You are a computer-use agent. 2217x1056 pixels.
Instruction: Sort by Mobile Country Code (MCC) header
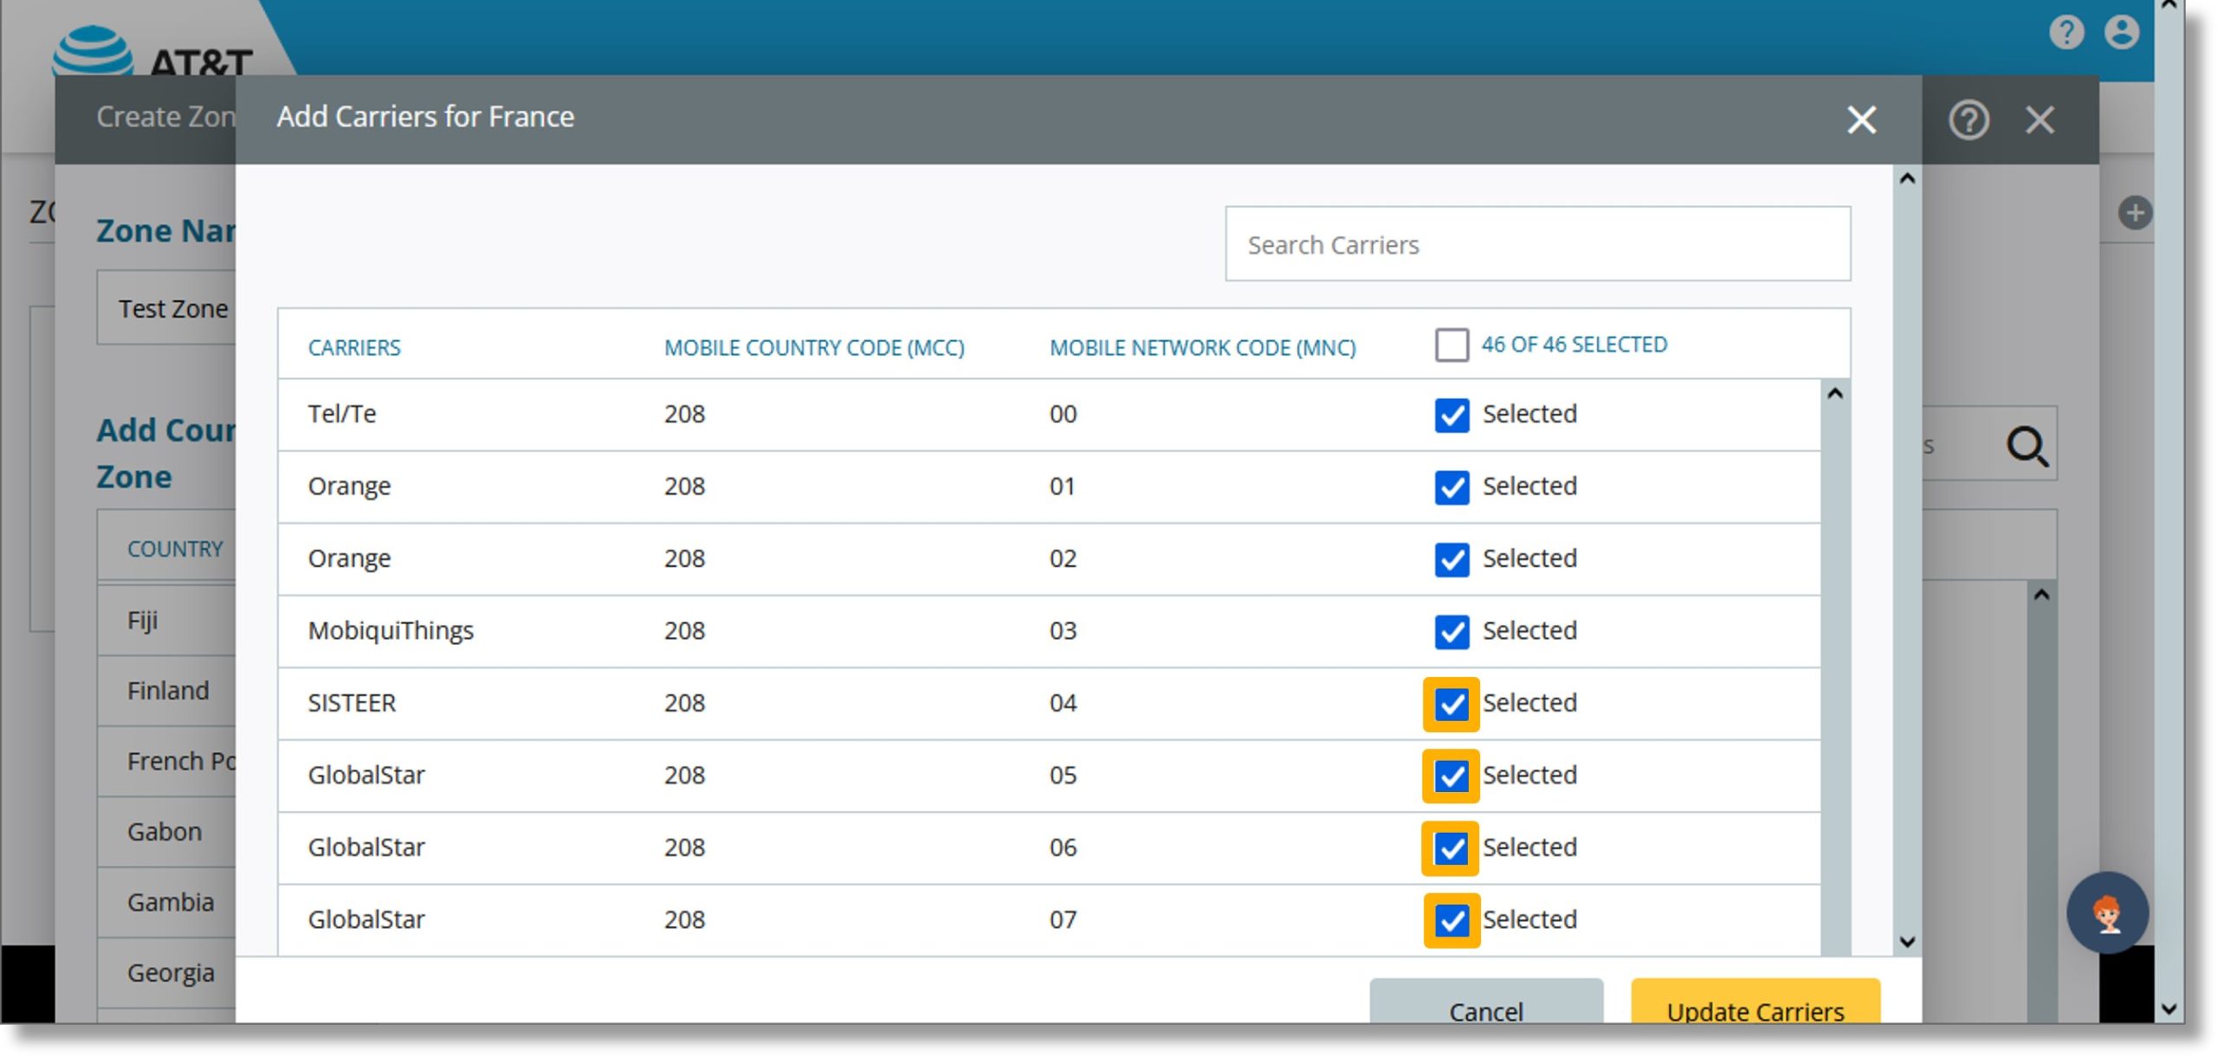[814, 348]
